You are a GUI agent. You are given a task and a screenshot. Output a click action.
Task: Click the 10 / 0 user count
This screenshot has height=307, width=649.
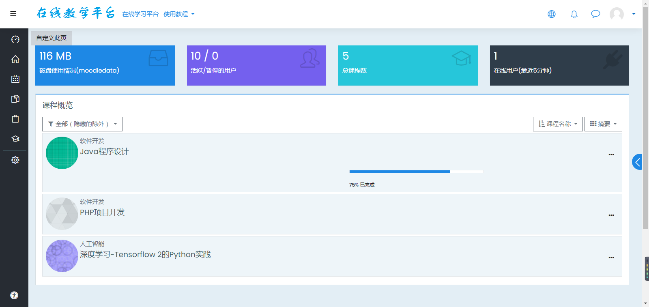(204, 56)
